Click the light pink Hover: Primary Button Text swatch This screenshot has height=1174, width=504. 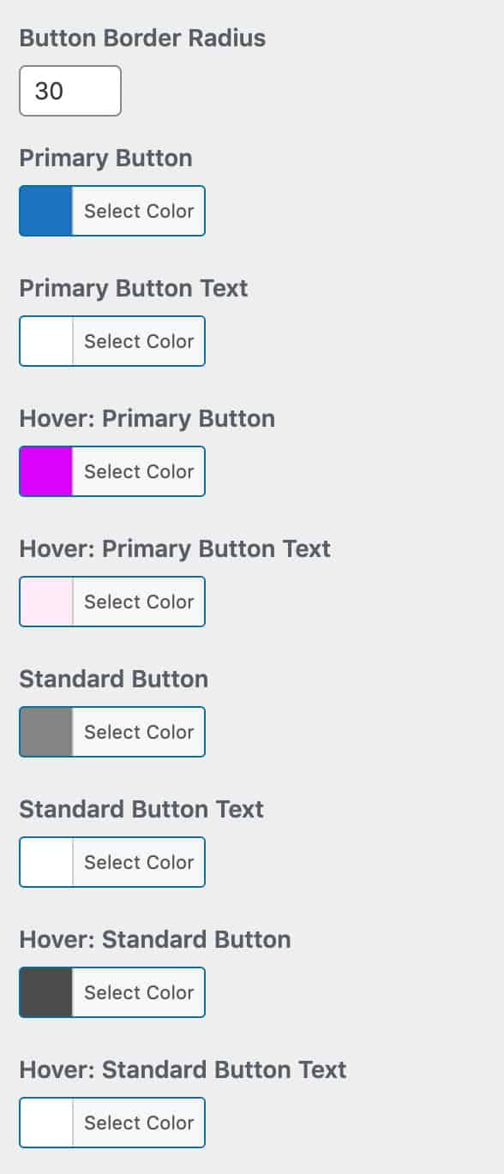(45, 601)
